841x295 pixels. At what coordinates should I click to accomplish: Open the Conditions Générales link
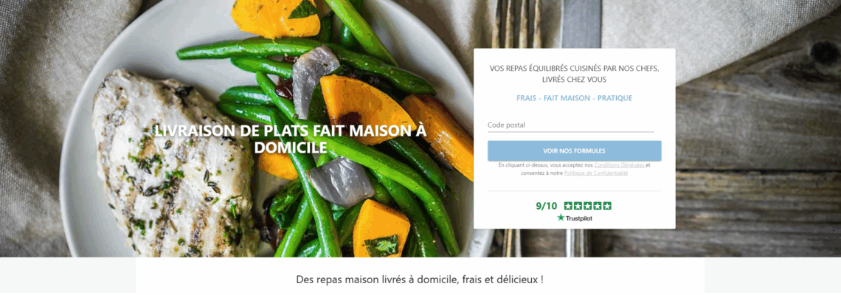pos(619,165)
